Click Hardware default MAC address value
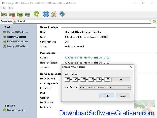The height and width of the screenshot is (118, 157). coord(87,63)
